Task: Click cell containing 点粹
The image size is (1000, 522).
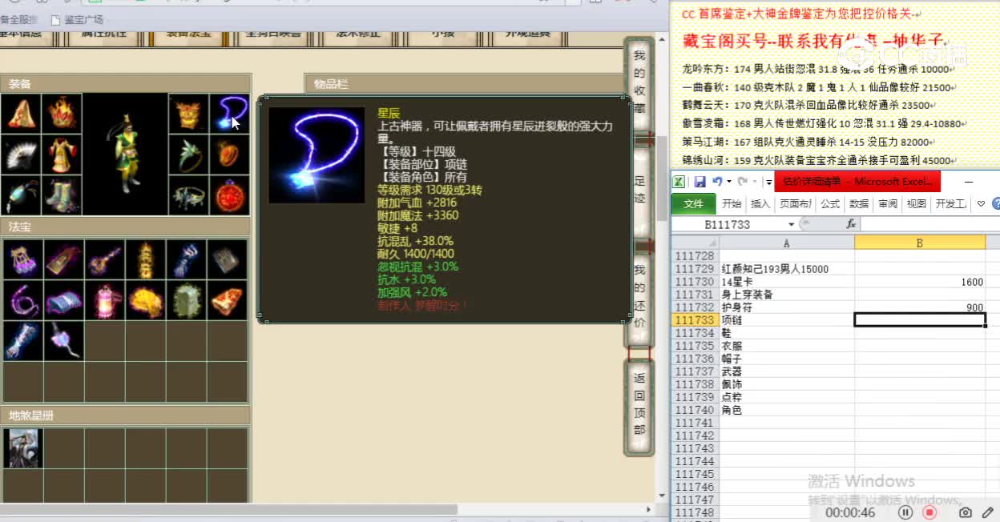Action: point(787,397)
